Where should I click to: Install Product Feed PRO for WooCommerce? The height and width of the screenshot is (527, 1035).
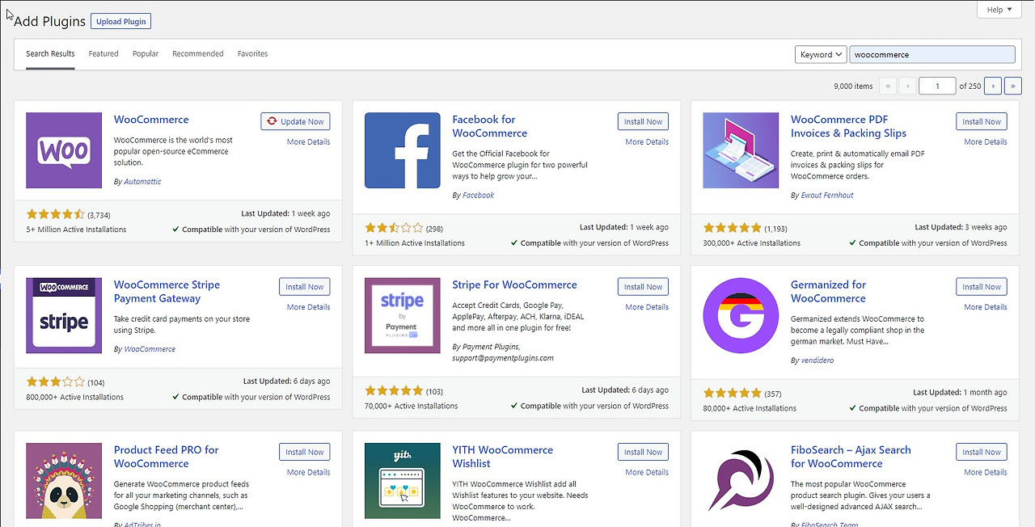pos(305,452)
